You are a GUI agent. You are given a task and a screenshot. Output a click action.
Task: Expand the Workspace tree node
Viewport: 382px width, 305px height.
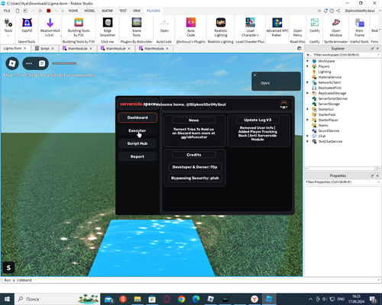click(307, 61)
